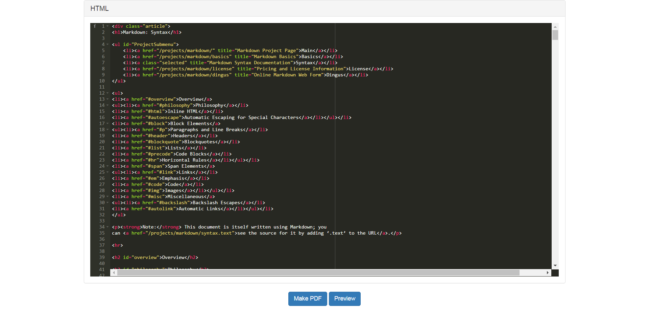Image resolution: width=649 pixels, height=311 pixels.
Task: Click the hr tag on line 37
Action: [117, 245]
